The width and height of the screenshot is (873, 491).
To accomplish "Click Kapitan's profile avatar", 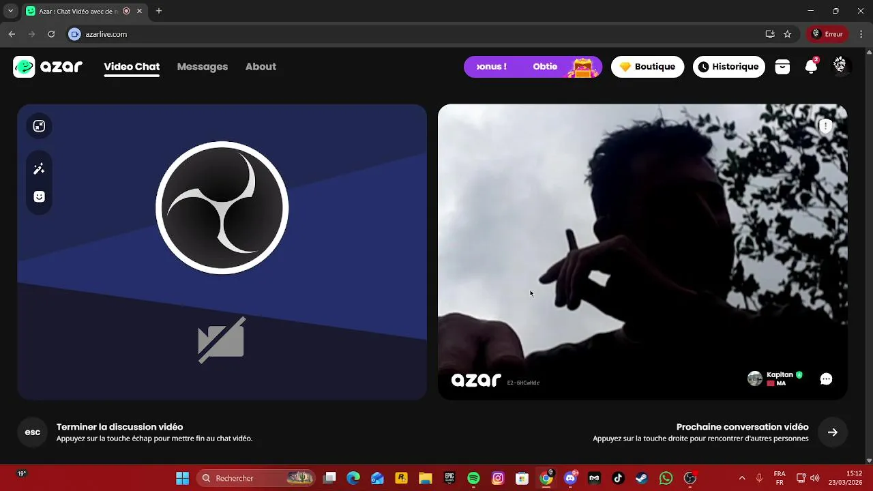I will point(755,379).
